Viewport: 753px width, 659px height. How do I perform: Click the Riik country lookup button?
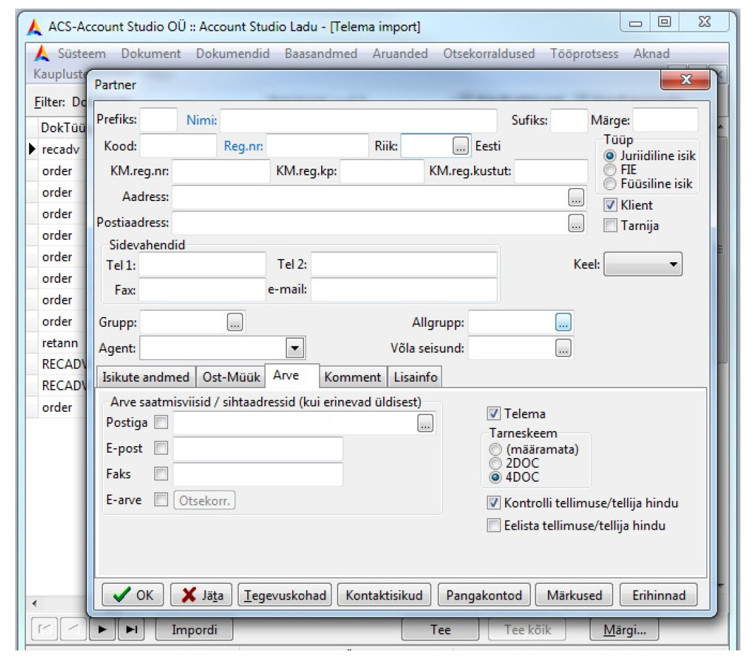[460, 146]
